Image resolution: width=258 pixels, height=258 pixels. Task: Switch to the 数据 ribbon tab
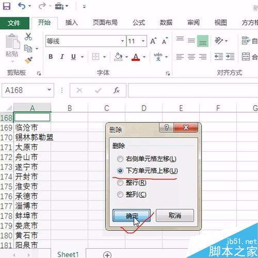166,23
